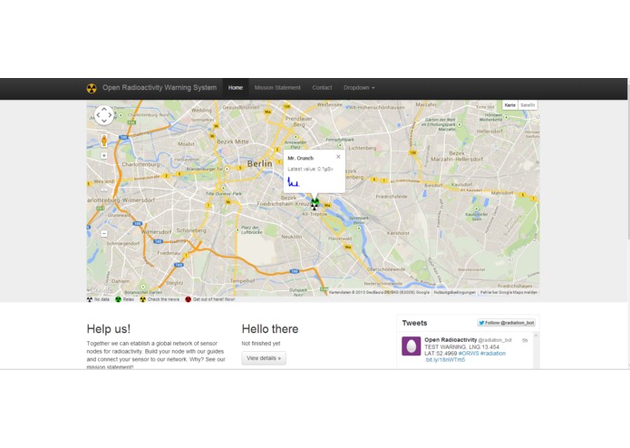Switch map to Satellit view
This screenshot has height=448, width=630.
pyautogui.click(x=528, y=105)
